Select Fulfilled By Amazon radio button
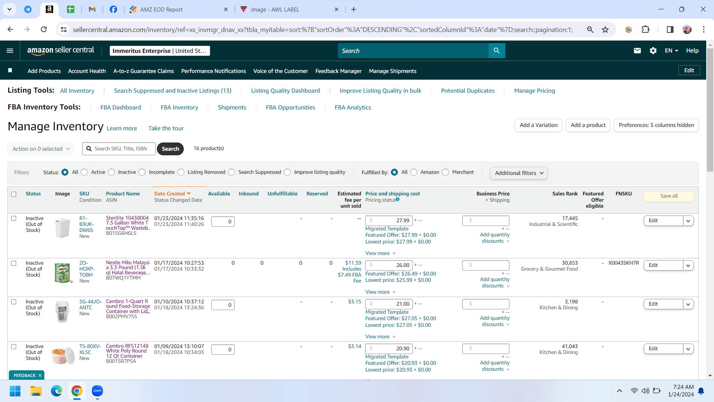 click(x=414, y=172)
